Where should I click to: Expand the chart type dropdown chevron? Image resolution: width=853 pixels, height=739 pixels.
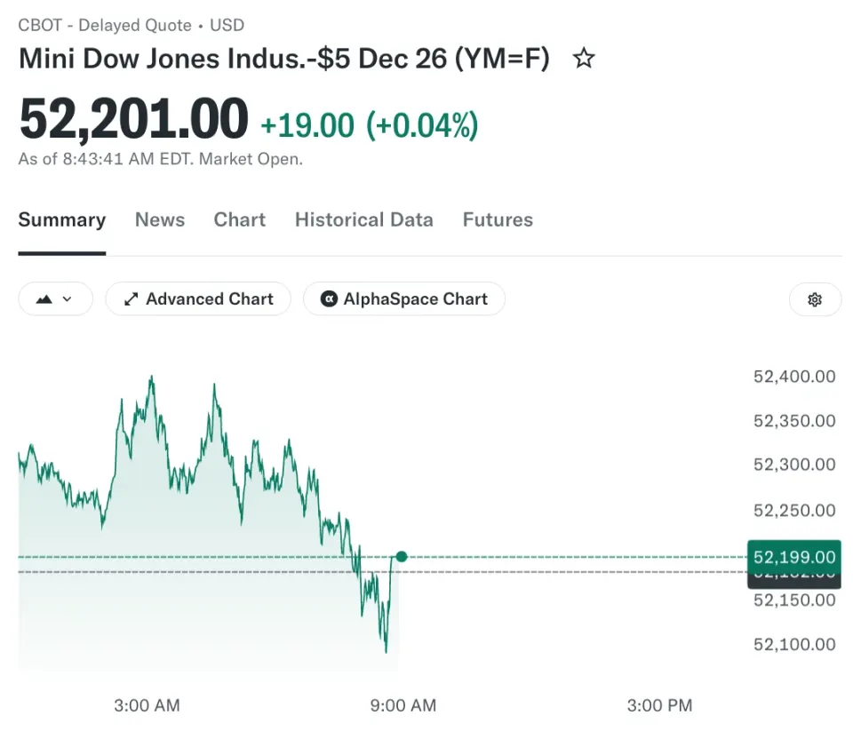(67, 299)
